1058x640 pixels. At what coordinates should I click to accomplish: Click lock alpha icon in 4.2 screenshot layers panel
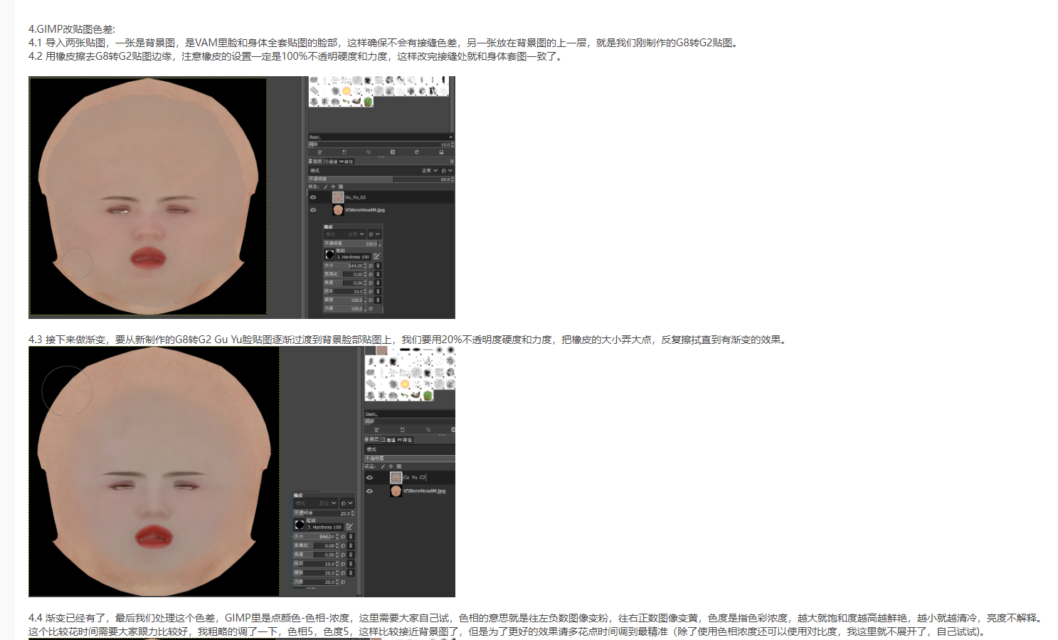(341, 187)
